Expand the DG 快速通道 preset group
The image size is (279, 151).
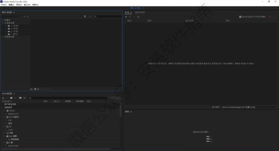point(6,139)
